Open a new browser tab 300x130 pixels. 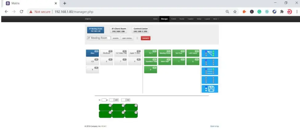click(x=65, y=3)
